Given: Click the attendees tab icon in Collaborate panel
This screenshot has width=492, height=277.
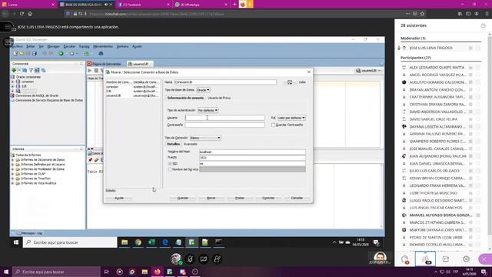Looking at the screenshot, I should coord(425,259).
